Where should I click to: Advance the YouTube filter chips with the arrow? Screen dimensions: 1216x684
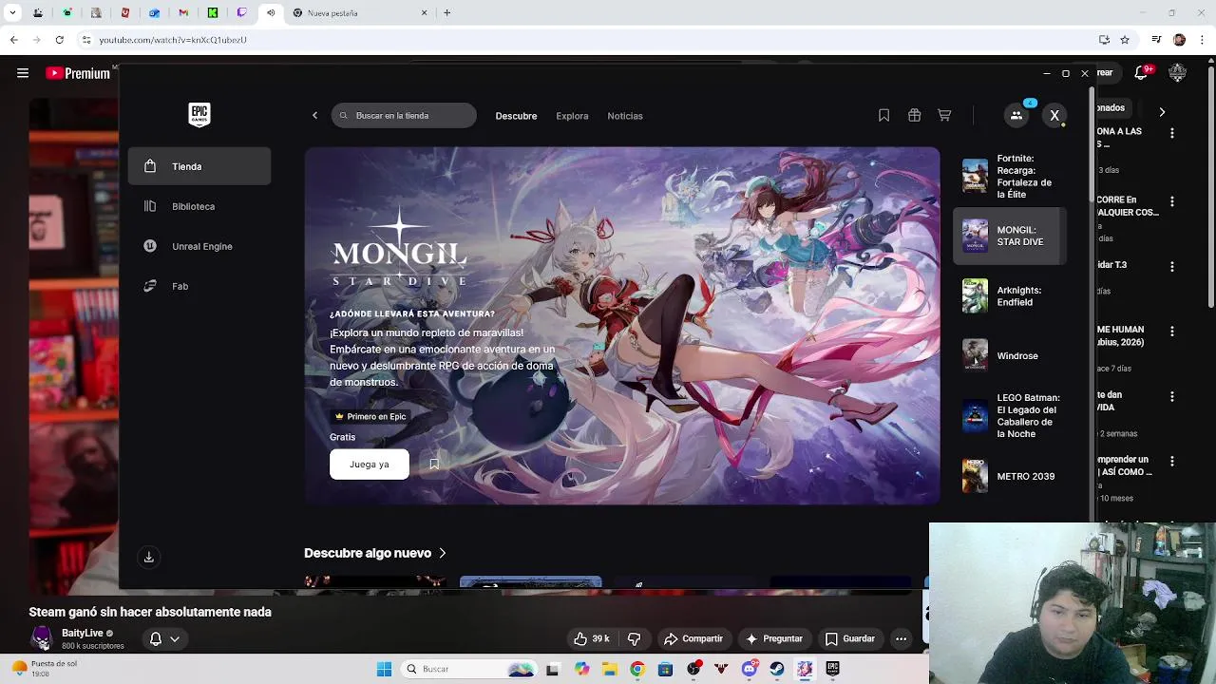(1162, 112)
